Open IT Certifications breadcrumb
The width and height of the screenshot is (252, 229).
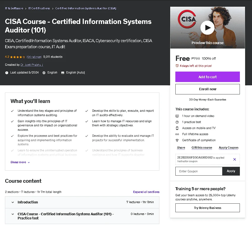[x=39, y=8]
